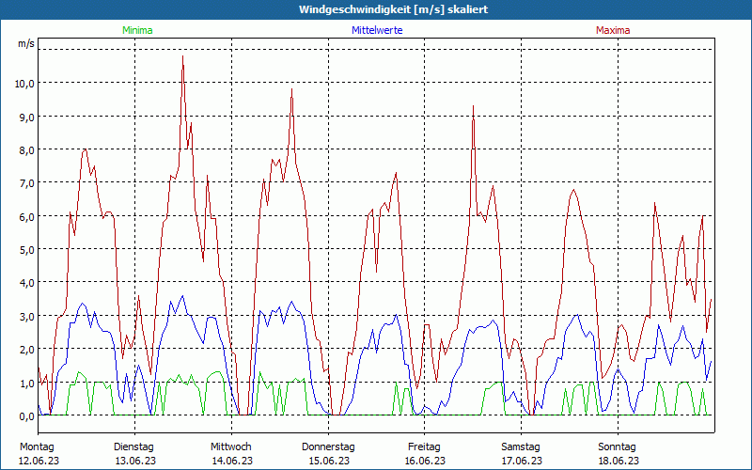752x470 pixels.
Task: Select the 'Samstag' day label
Action: coord(521,446)
